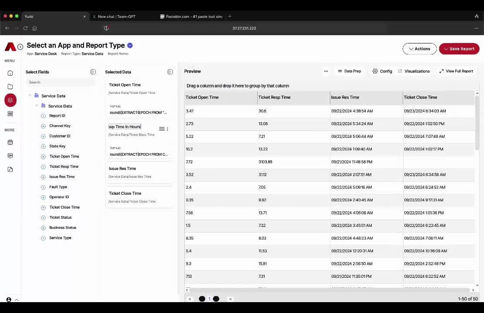Collapse the Selected Data panel
Screen dimensions: 484x313
170,72
